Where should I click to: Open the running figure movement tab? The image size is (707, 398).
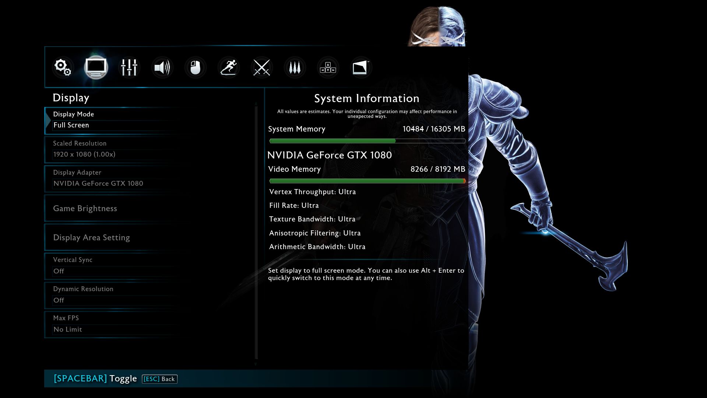click(x=229, y=68)
